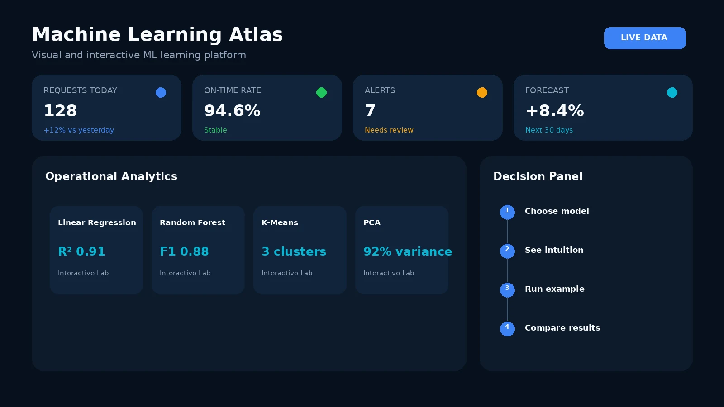
Task: Open the PCA card
Action: pos(402,250)
